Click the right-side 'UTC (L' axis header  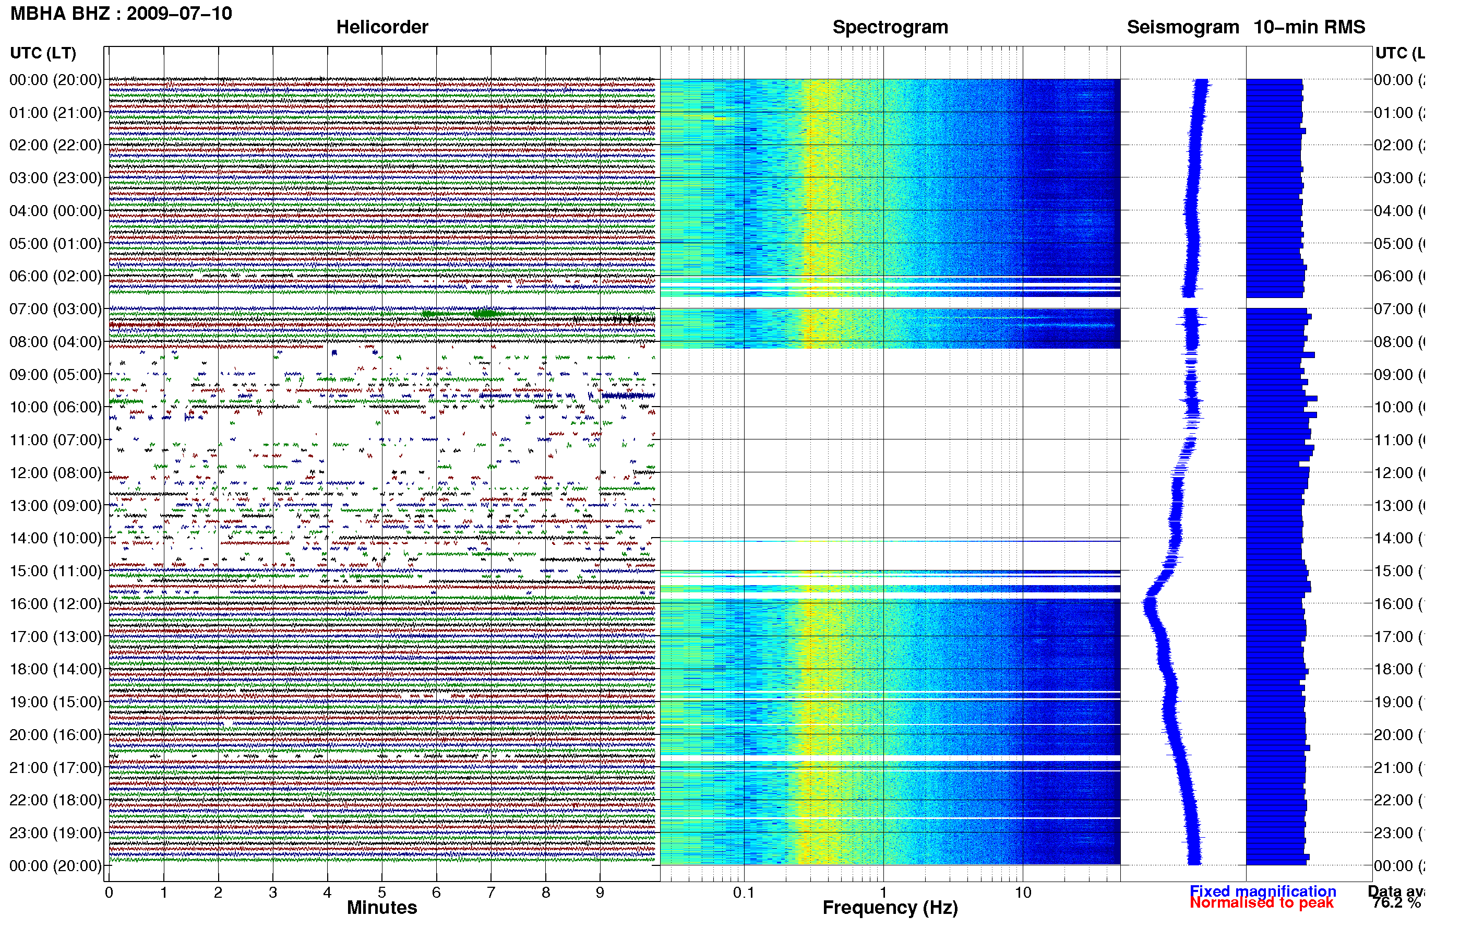1399,53
